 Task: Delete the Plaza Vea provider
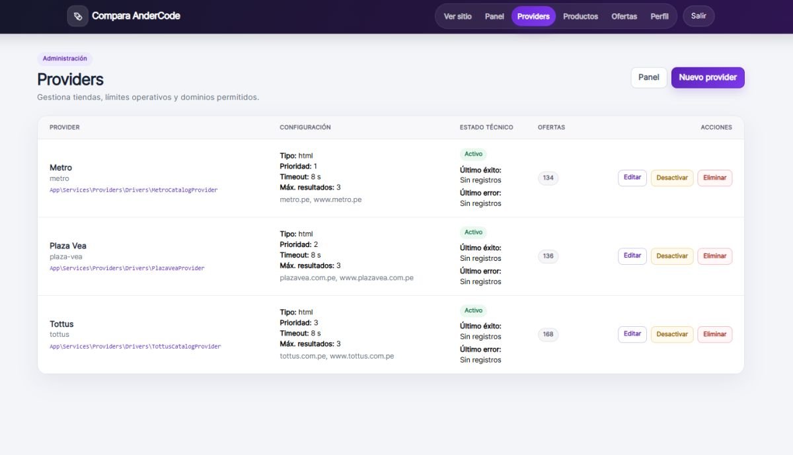[715, 256]
